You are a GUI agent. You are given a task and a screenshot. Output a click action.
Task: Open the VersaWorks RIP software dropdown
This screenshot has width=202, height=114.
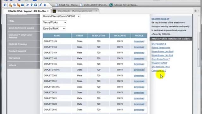coord(55,22)
